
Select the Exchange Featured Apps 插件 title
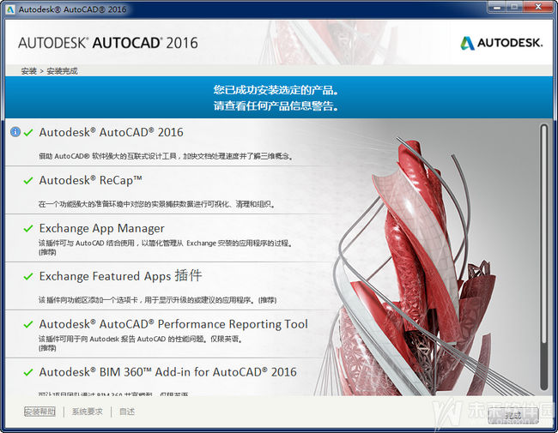121,276
